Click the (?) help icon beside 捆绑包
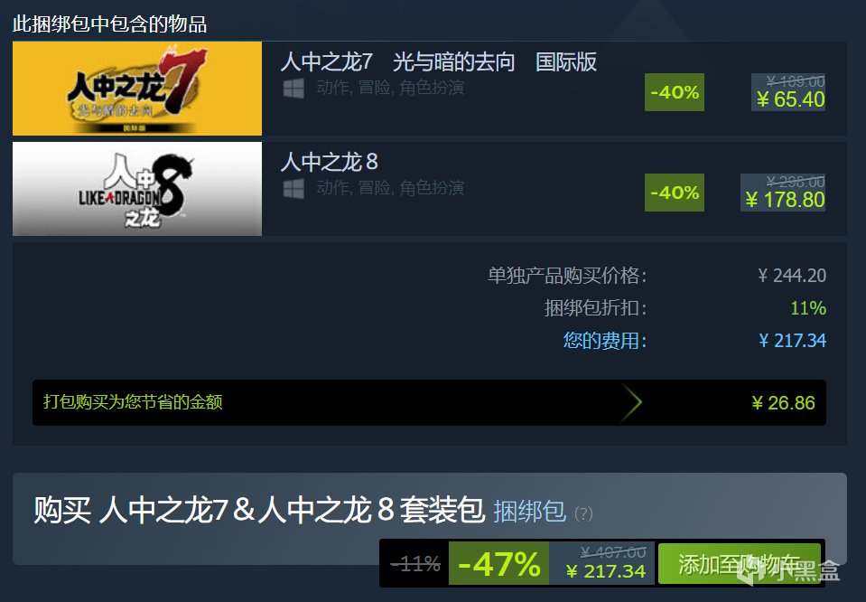This screenshot has width=866, height=602. 583,513
